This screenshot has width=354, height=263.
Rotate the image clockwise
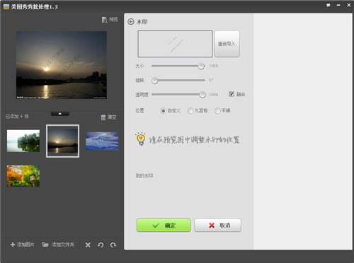pyautogui.click(x=113, y=245)
